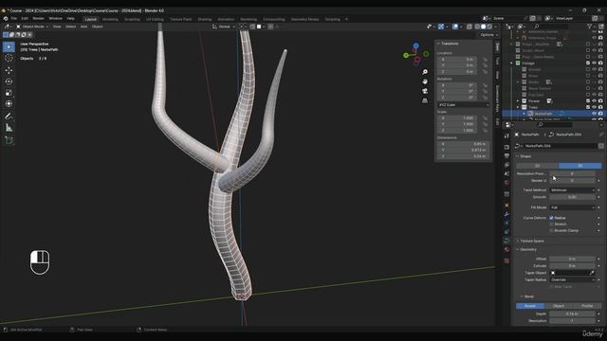Click the Blender logo menu icon
Viewport: 607px width, 341px height.
point(6,19)
